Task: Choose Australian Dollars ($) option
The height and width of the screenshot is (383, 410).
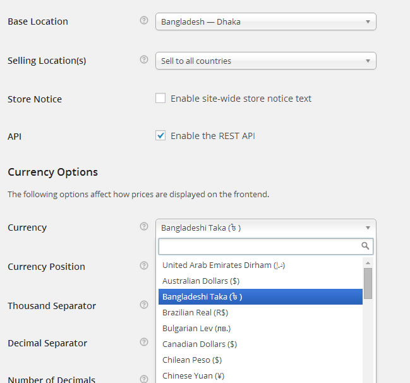Action: tap(260, 281)
